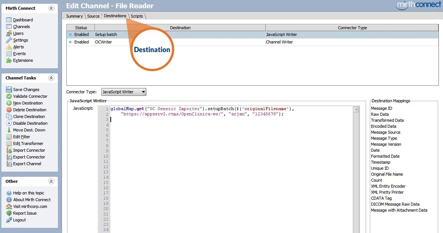Click the Dashboard link text
This screenshot has width=443, height=233.
(23, 20)
